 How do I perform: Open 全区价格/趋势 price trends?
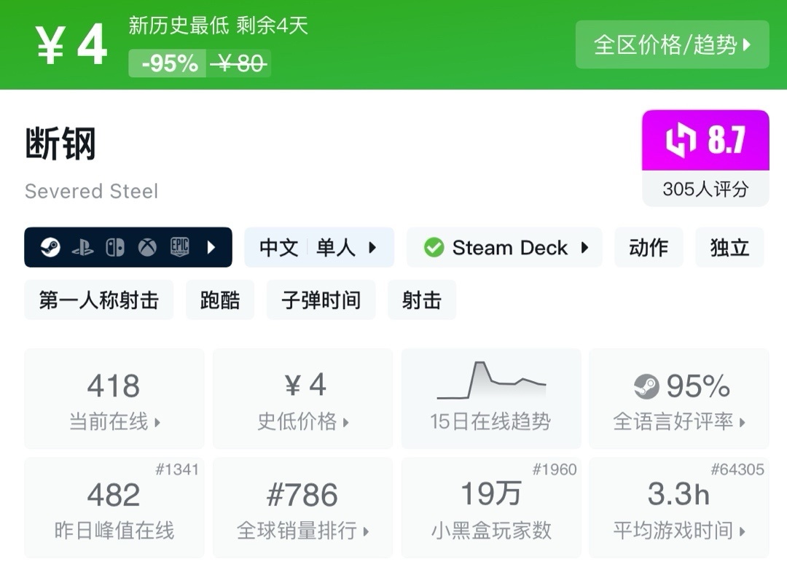(x=672, y=45)
